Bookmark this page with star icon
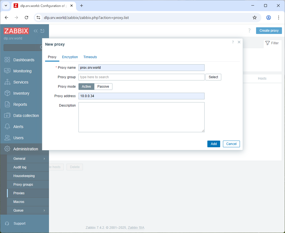 click(254, 18)
